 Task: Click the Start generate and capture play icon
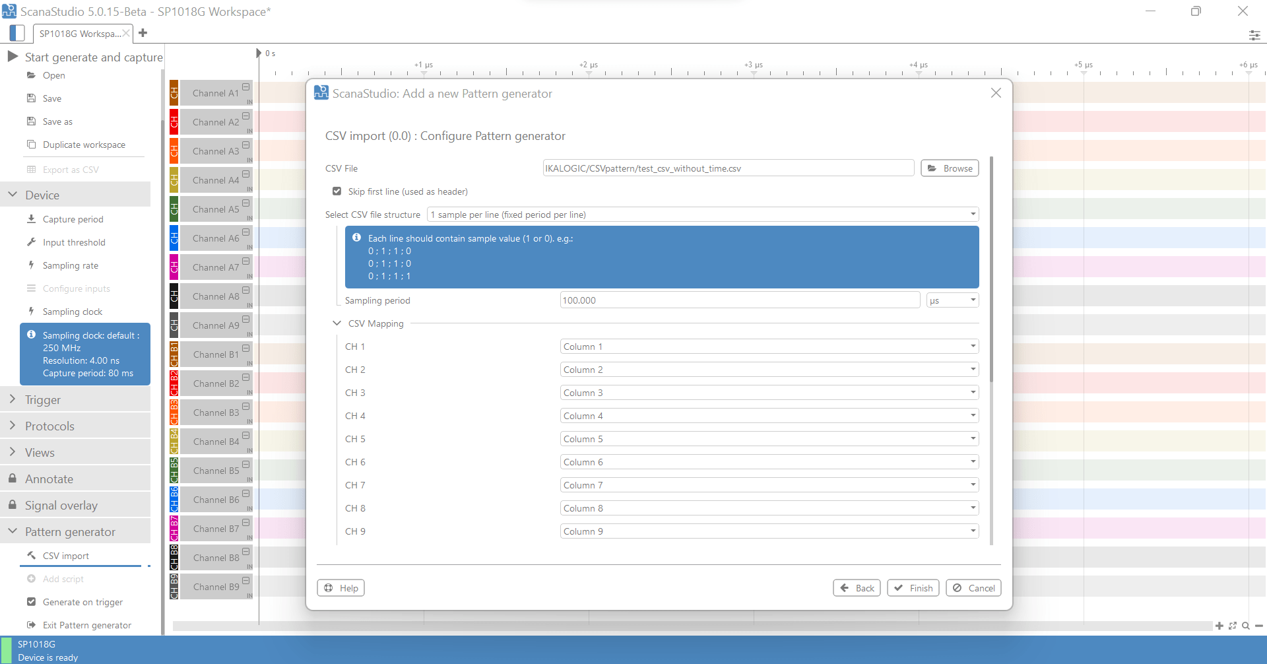(13, 57)
